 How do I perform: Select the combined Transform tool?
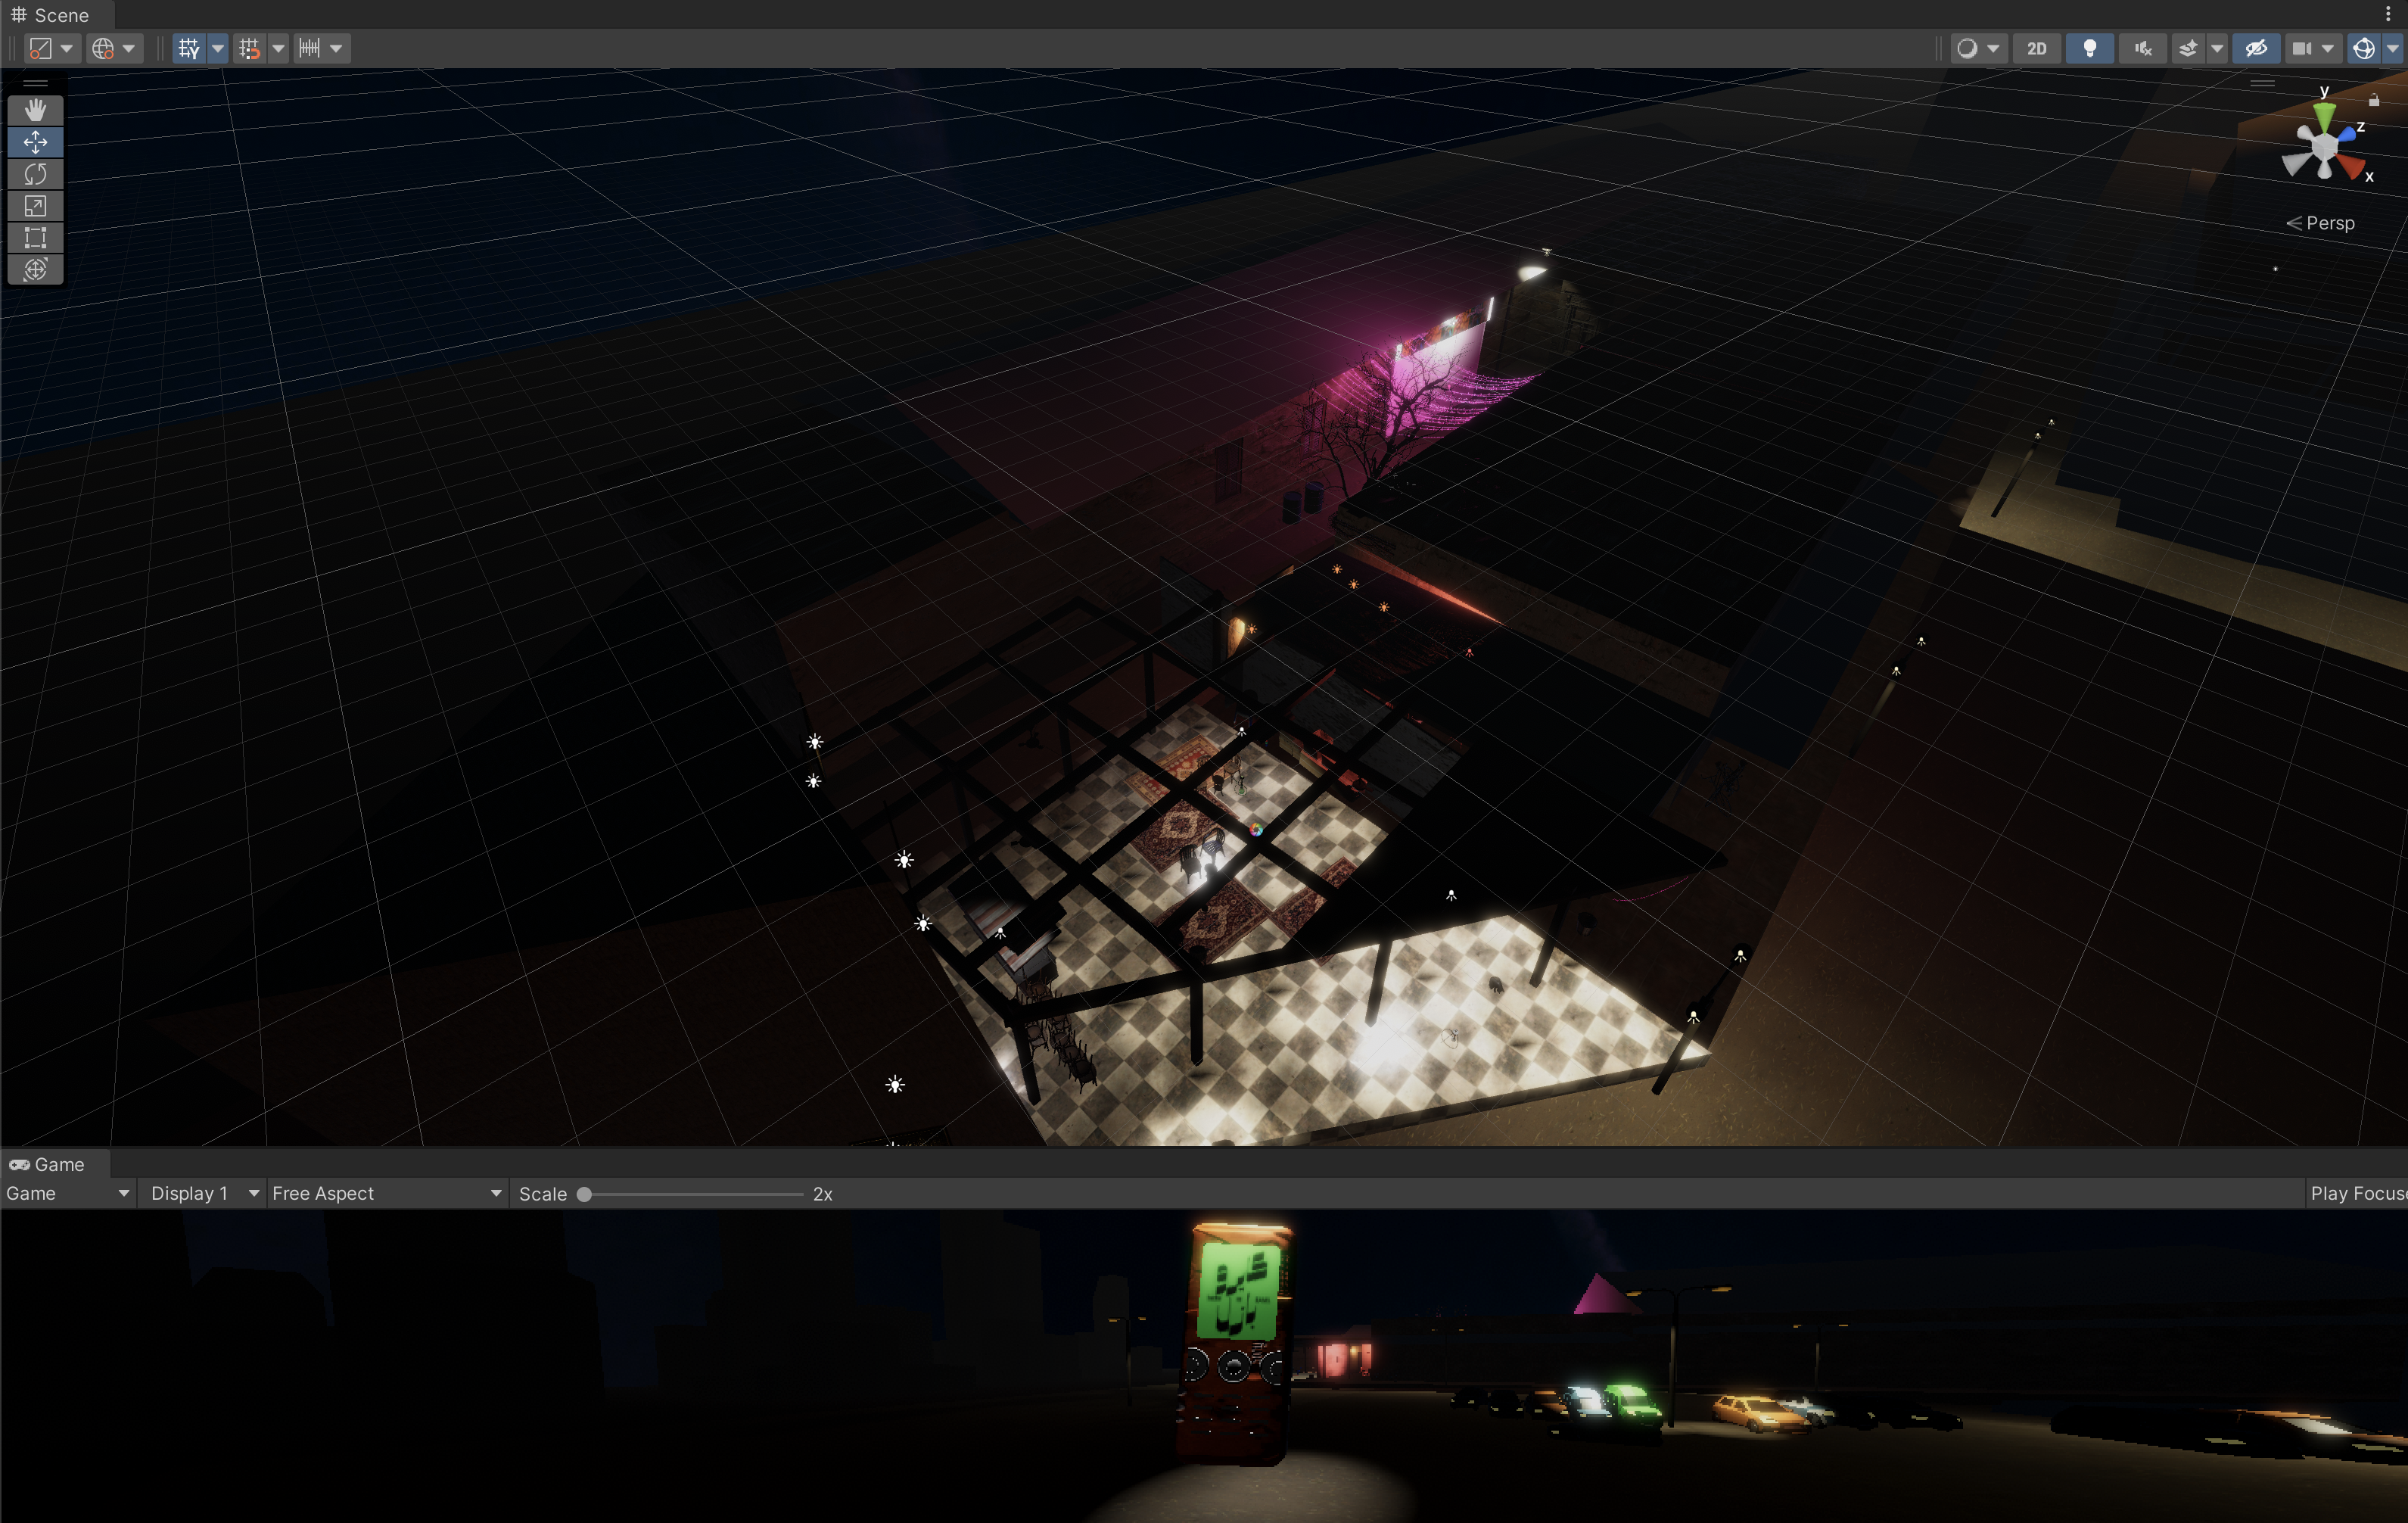click(x=35, y=270)
